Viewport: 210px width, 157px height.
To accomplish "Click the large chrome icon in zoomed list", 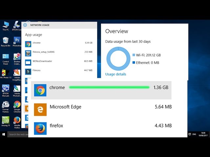I will coord(40,90).
